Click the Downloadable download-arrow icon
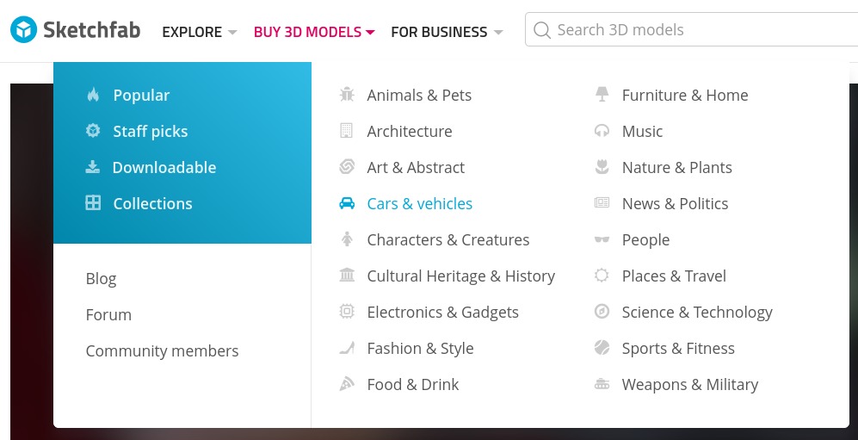 [93, 167]
